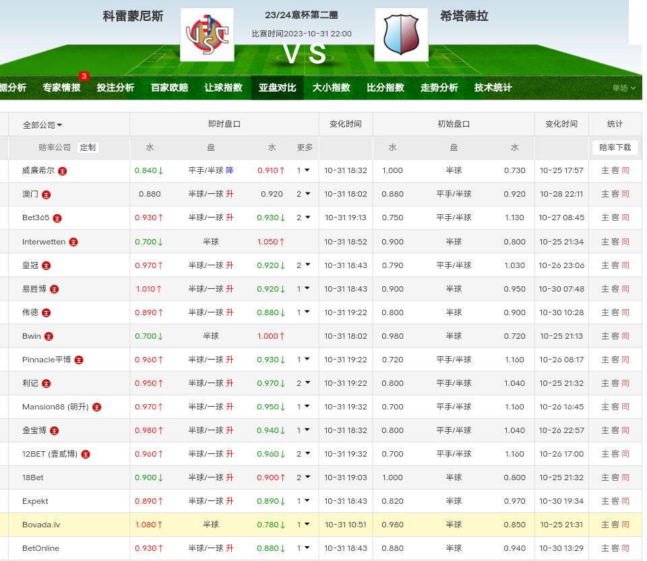Open the 全部公司 company filter dropdown
647x561 pixels.
pyautogui.click(x=42, y=125)
